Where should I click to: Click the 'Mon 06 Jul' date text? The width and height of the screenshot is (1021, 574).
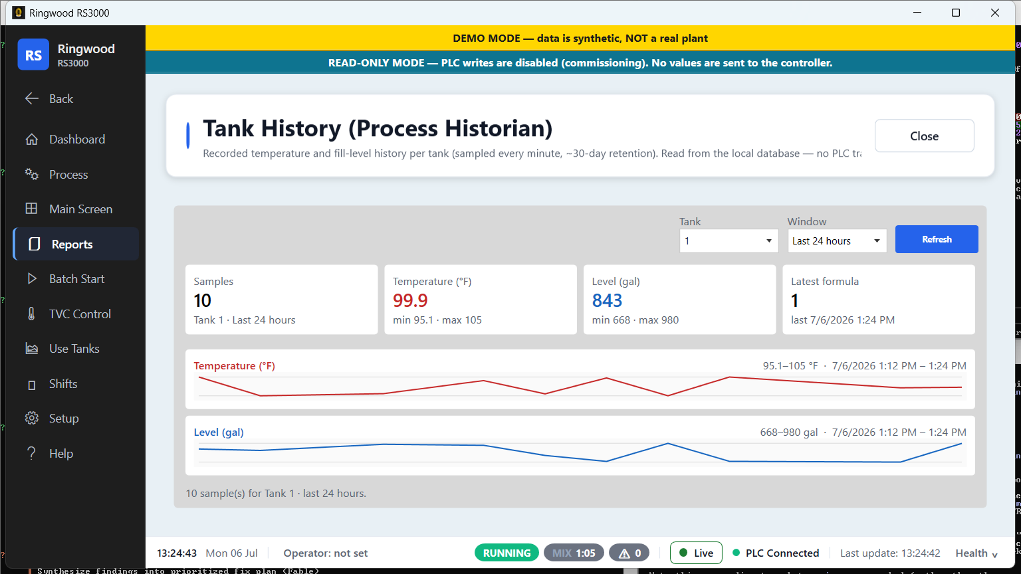(231, 553)
